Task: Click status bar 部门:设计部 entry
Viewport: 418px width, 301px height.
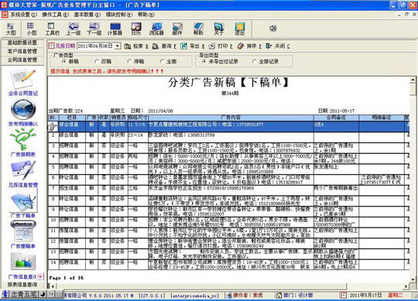Action: click(295, 295)
